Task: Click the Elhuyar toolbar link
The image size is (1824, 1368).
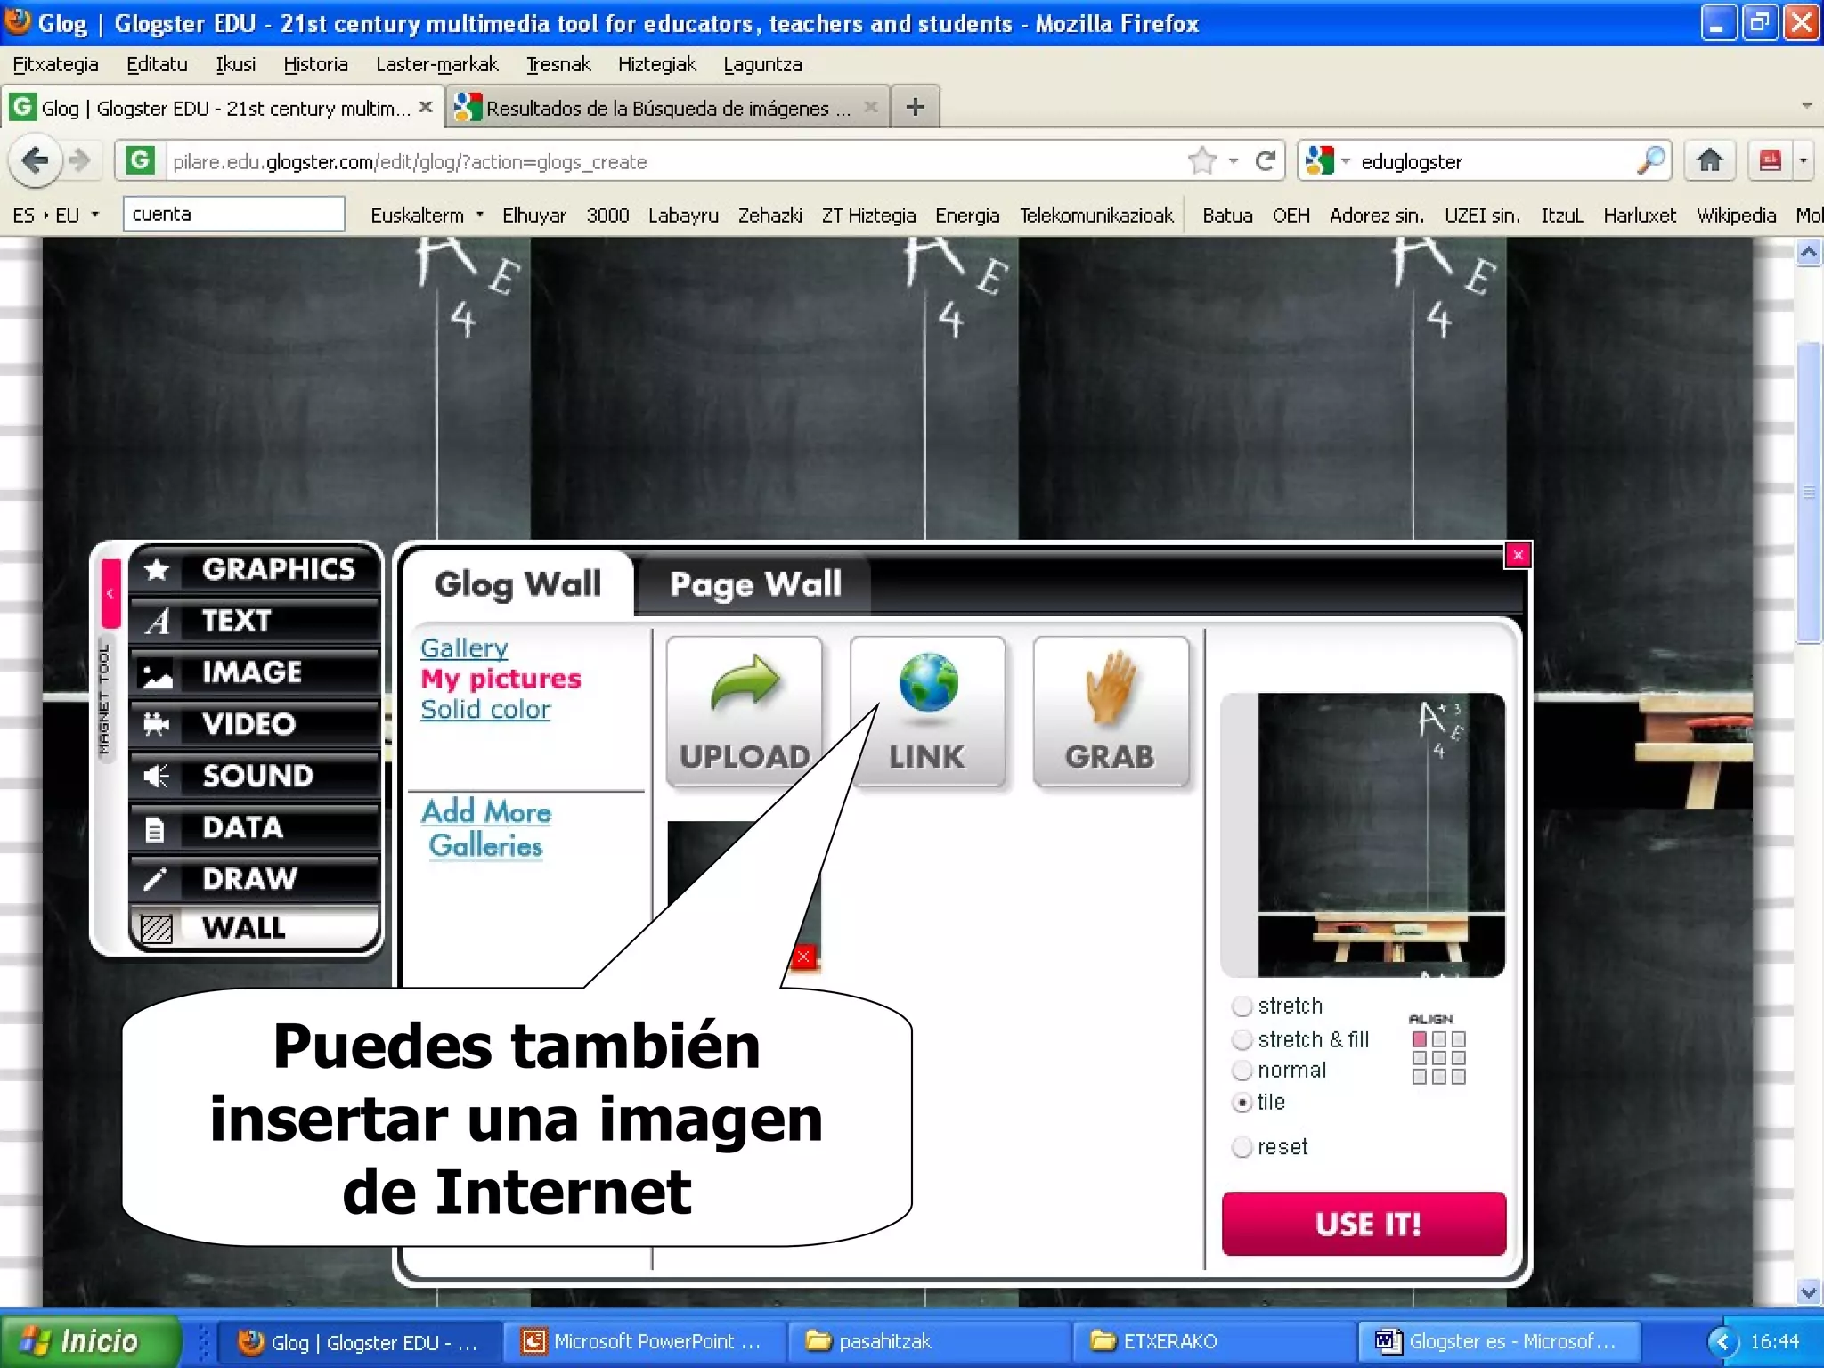Action: coord(533,215)
